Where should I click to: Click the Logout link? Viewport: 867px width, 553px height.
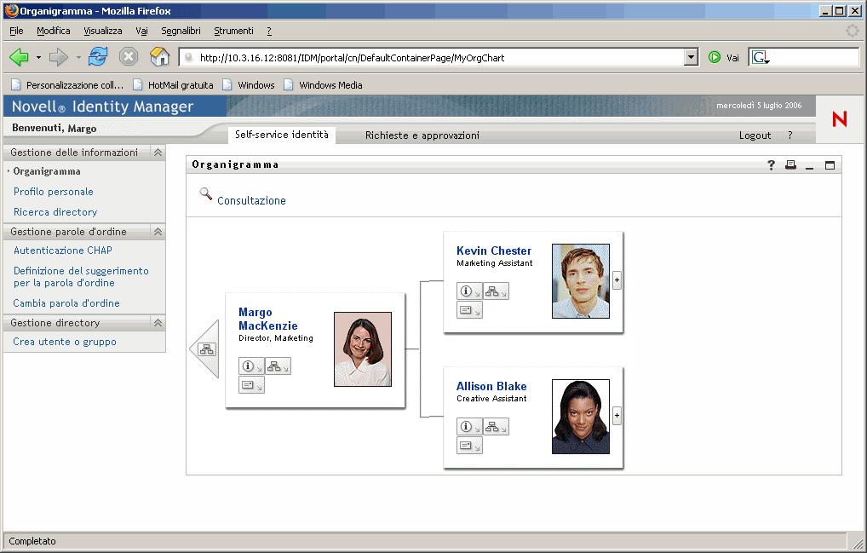coord(755,135)
